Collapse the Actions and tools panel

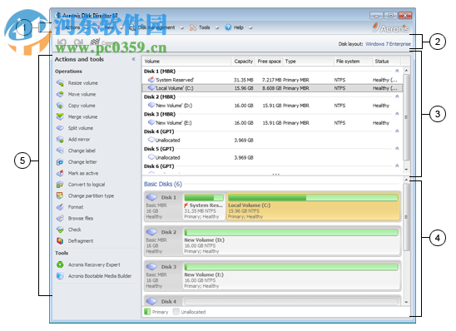click(133, 59)
